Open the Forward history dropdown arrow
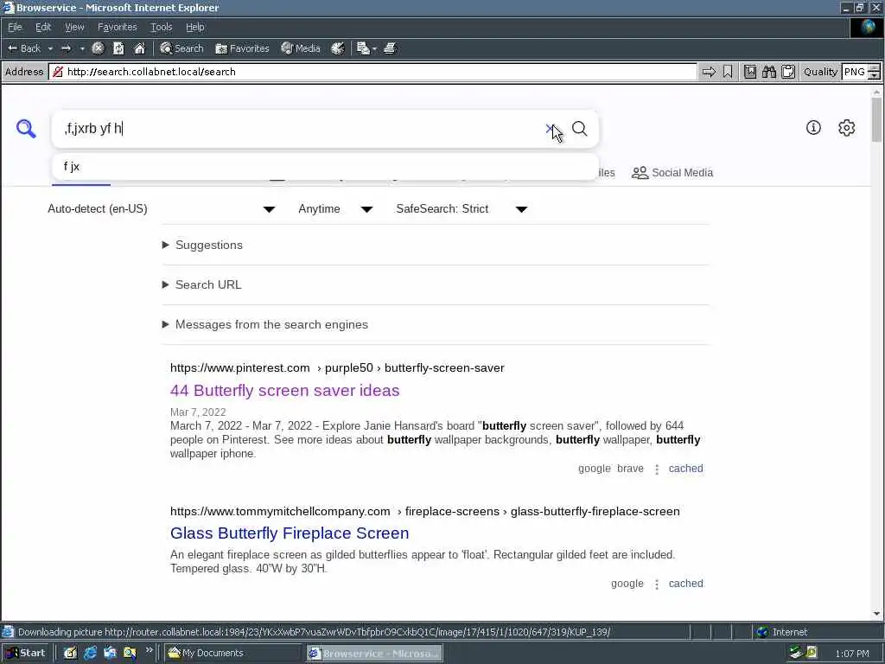885x664 pixels. tap(82, 48)
